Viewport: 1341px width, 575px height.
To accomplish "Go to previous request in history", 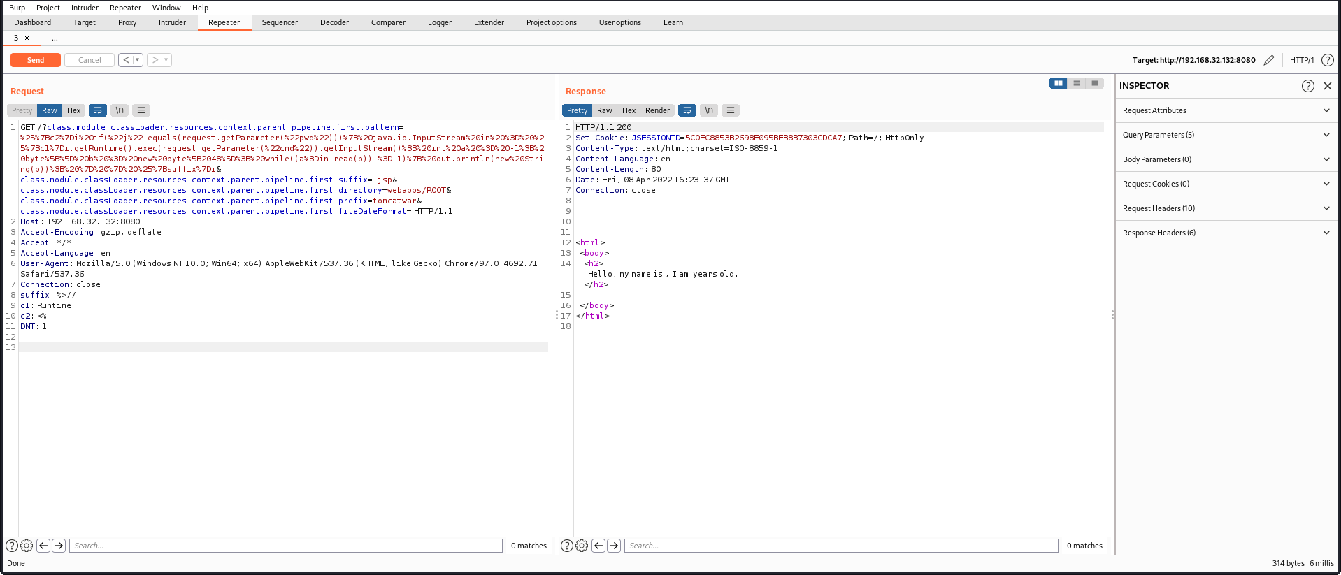I will pyautogui.click(x=126, y=60).
